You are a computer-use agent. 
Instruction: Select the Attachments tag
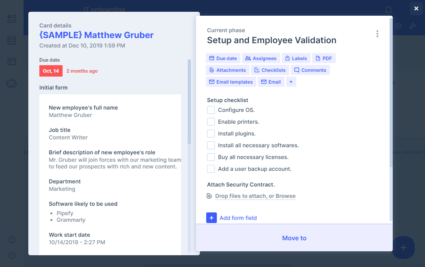coord(227,70)
